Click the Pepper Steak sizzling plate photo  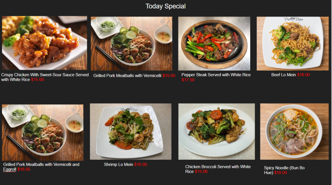point(214,44)
